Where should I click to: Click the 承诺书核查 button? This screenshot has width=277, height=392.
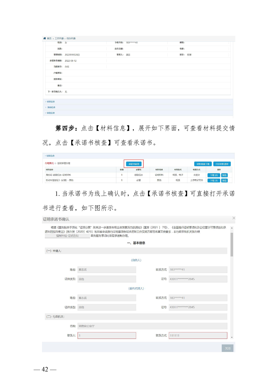134,164
